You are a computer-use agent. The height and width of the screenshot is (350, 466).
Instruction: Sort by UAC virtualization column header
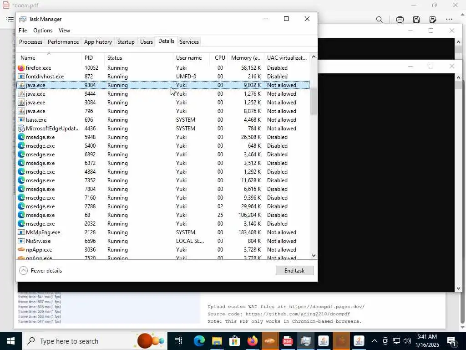click(287, 58)
